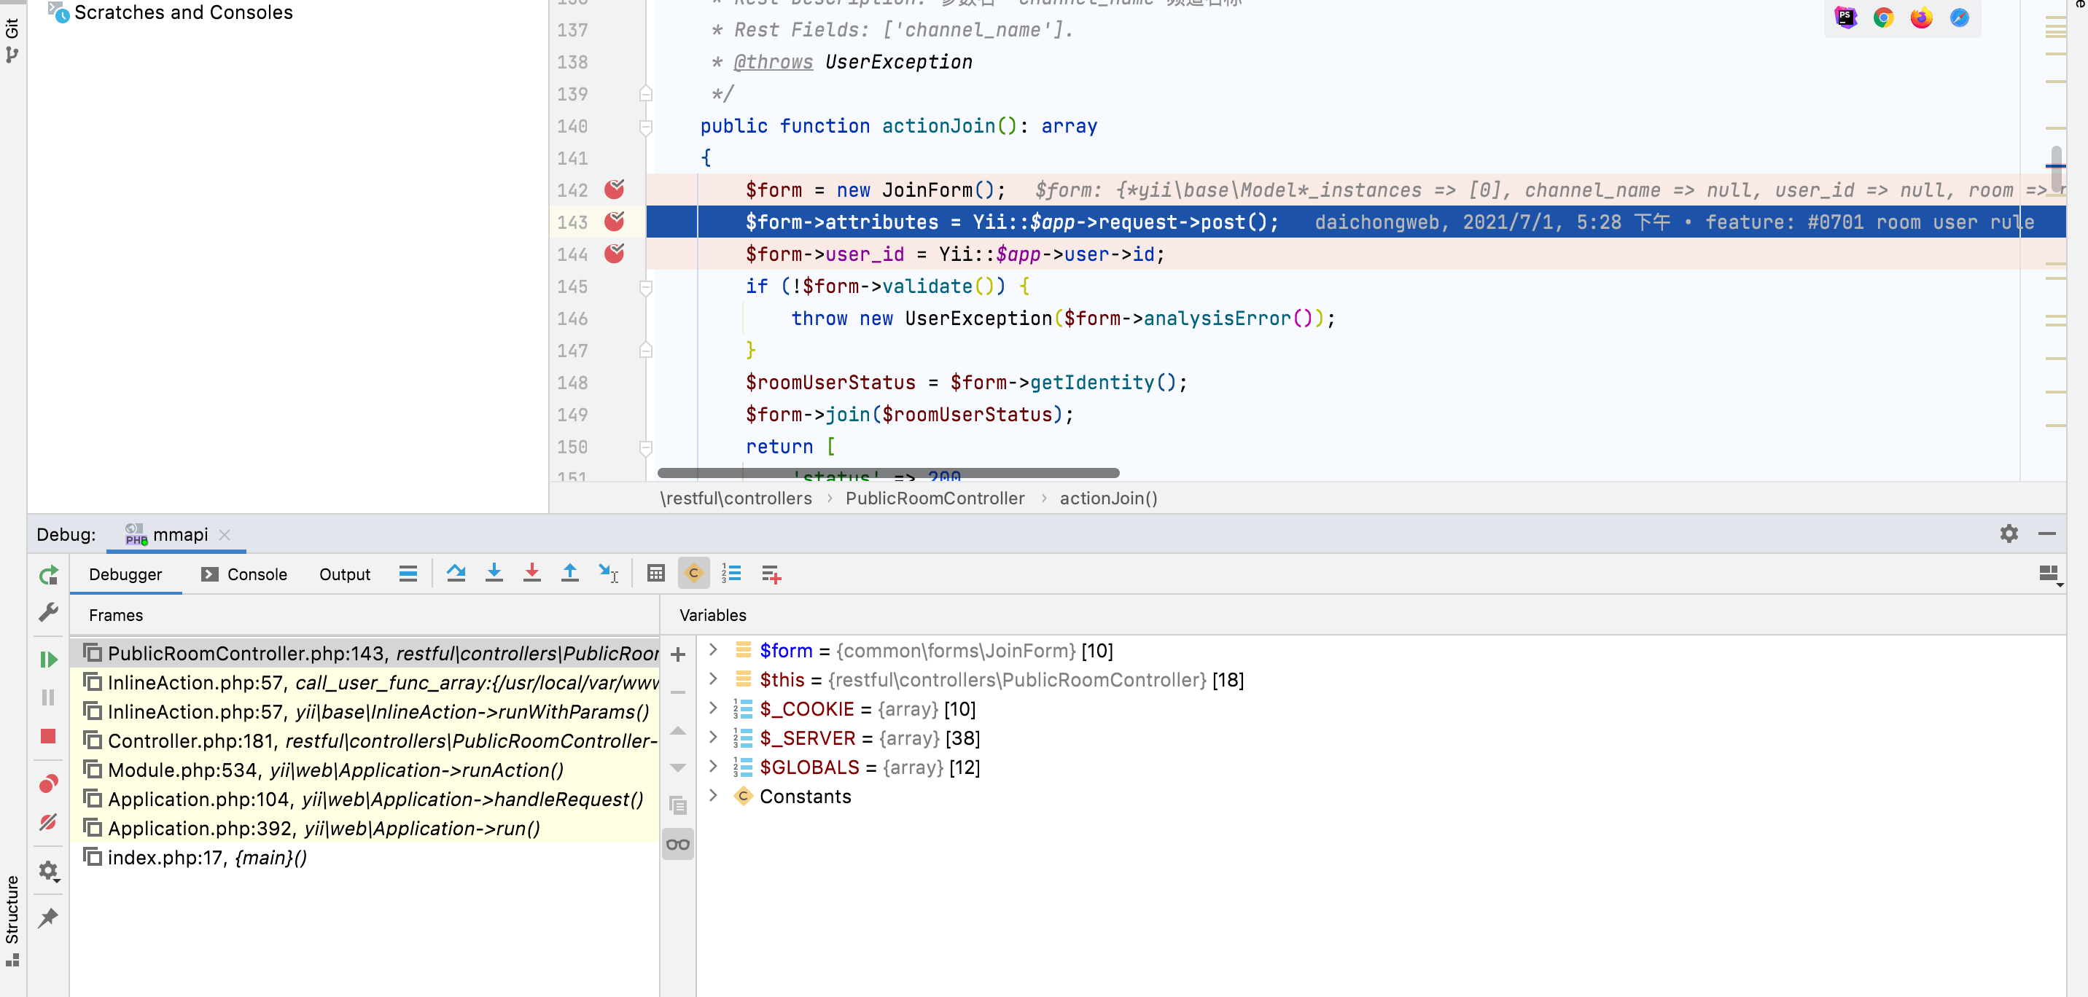Open in PhpStorm browser icon
The width and height of the screenshot is (2088, 997).
click(x=1846, y=17)
